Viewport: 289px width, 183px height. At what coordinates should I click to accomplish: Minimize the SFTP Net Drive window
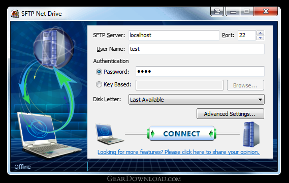point(233,11)
